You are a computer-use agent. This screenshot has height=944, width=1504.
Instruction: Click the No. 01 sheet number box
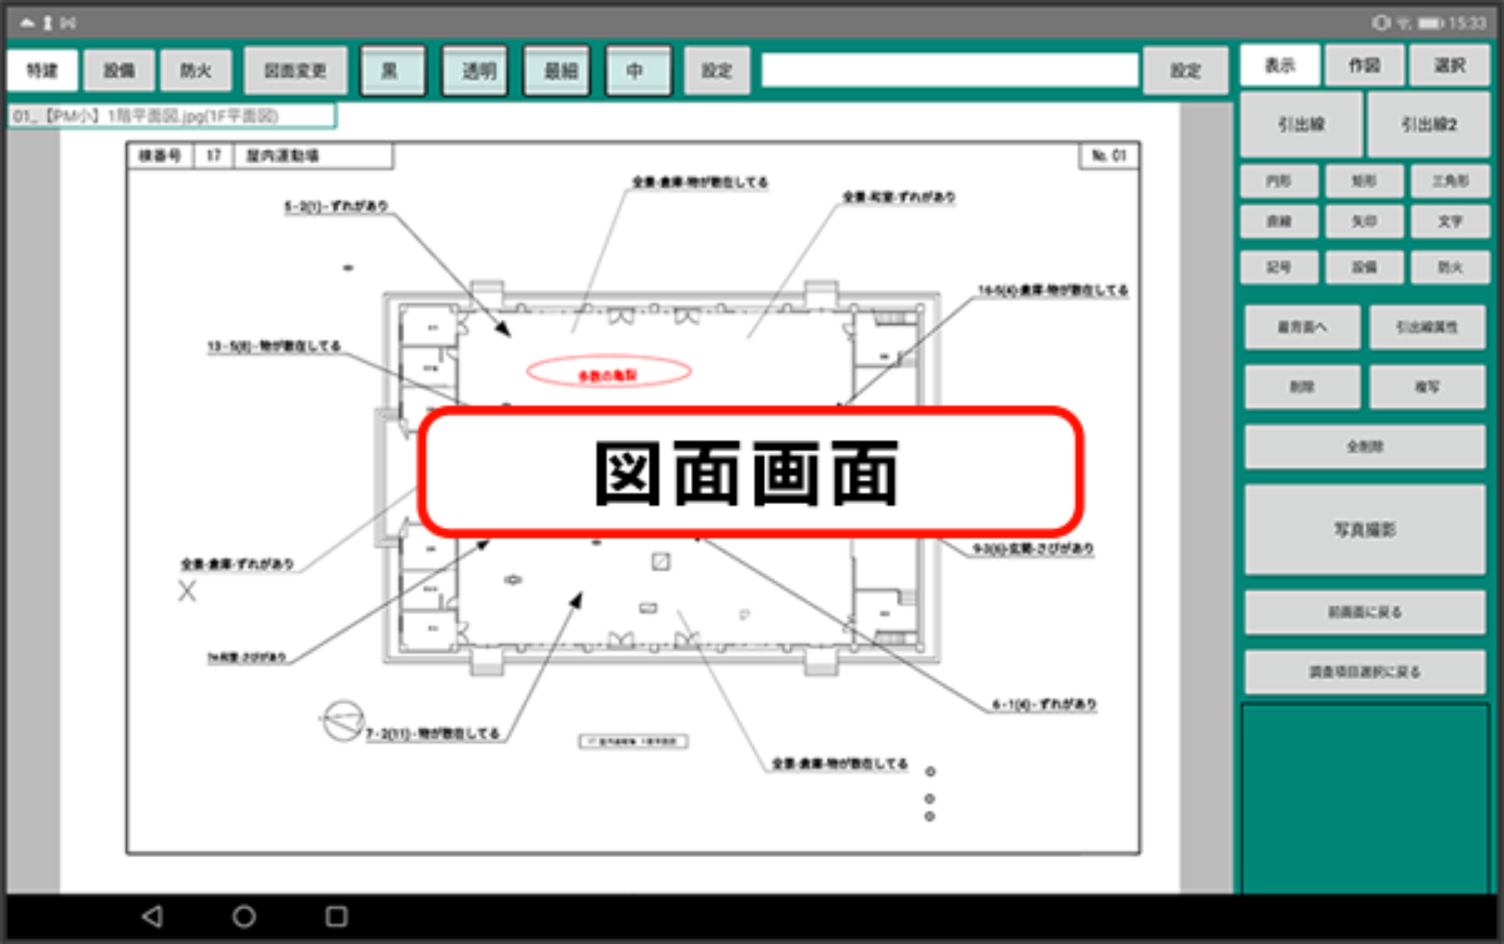point(1109,155)
